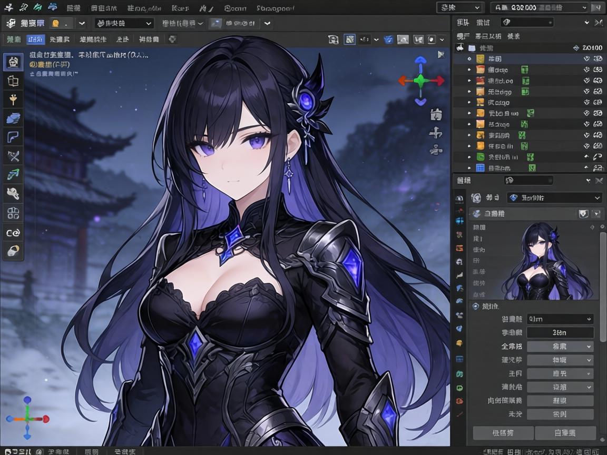Open the blue diamond dropdown in properties header

[554, 198]
